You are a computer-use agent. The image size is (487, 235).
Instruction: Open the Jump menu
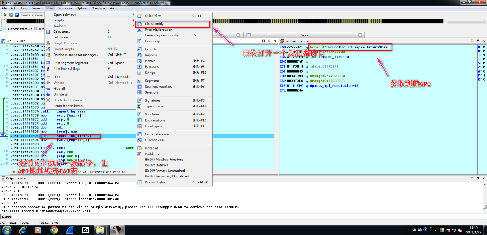[x=25, y=8]
